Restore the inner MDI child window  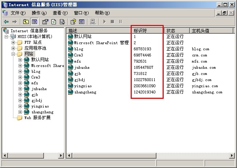pyautogui.click(x=224, y=13)
